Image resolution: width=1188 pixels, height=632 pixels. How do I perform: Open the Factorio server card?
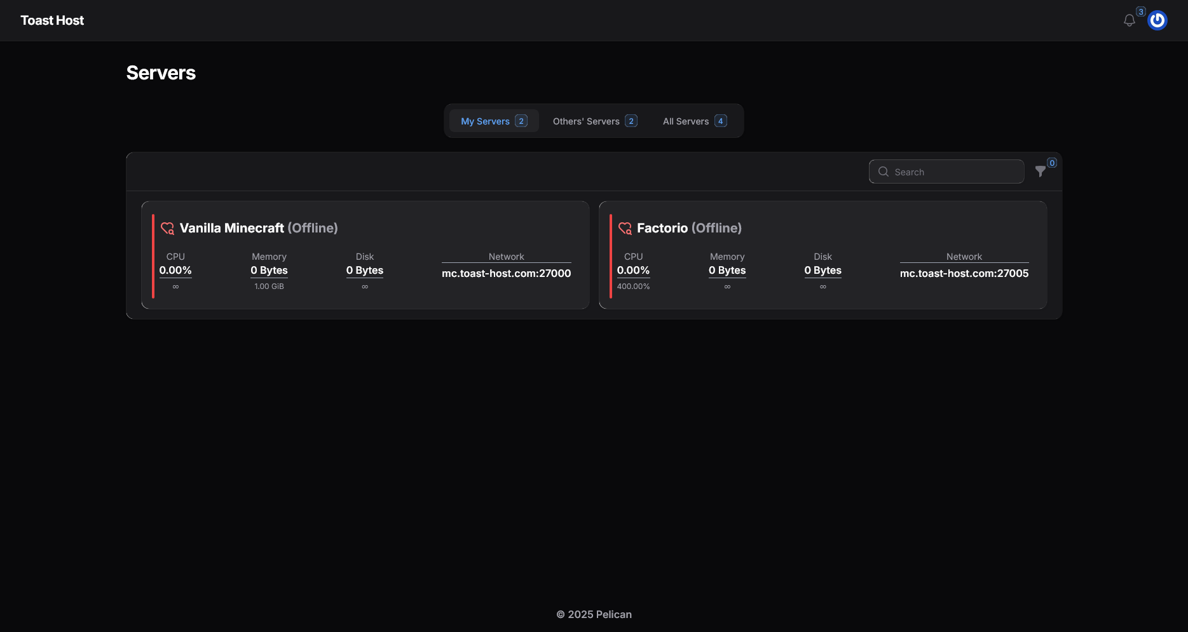point(823,255)
